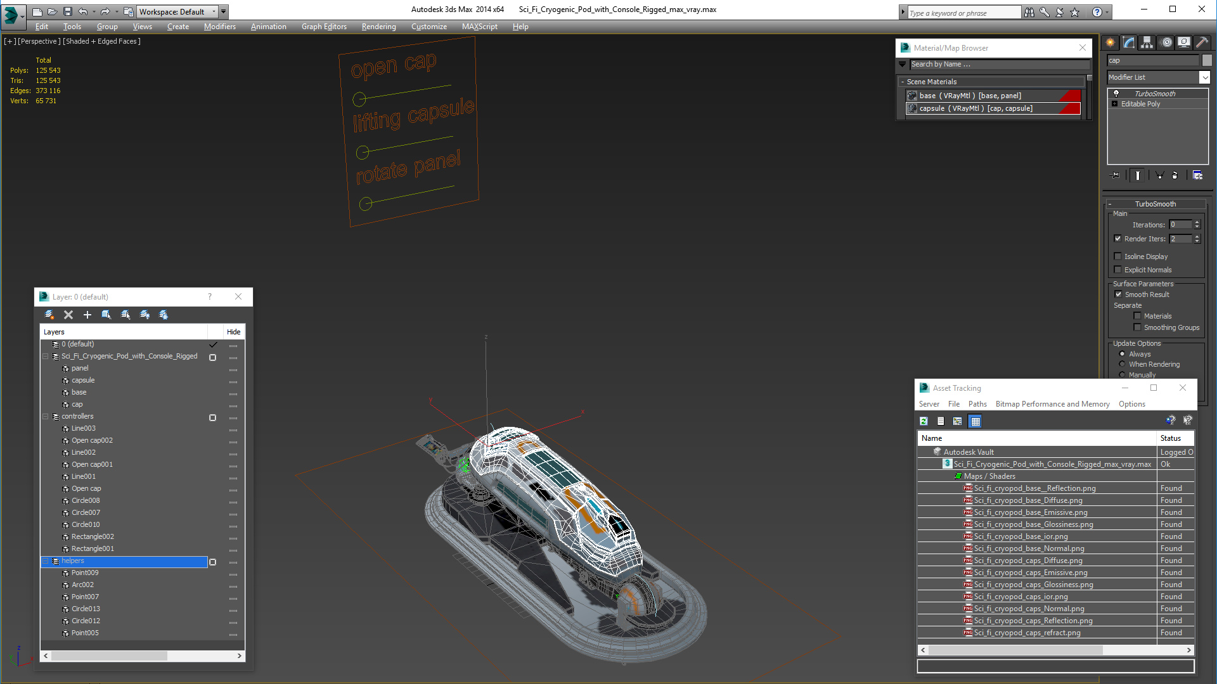1217x684 pixels.
Task: Click the Iterations value field
Action: [1180, 224]
